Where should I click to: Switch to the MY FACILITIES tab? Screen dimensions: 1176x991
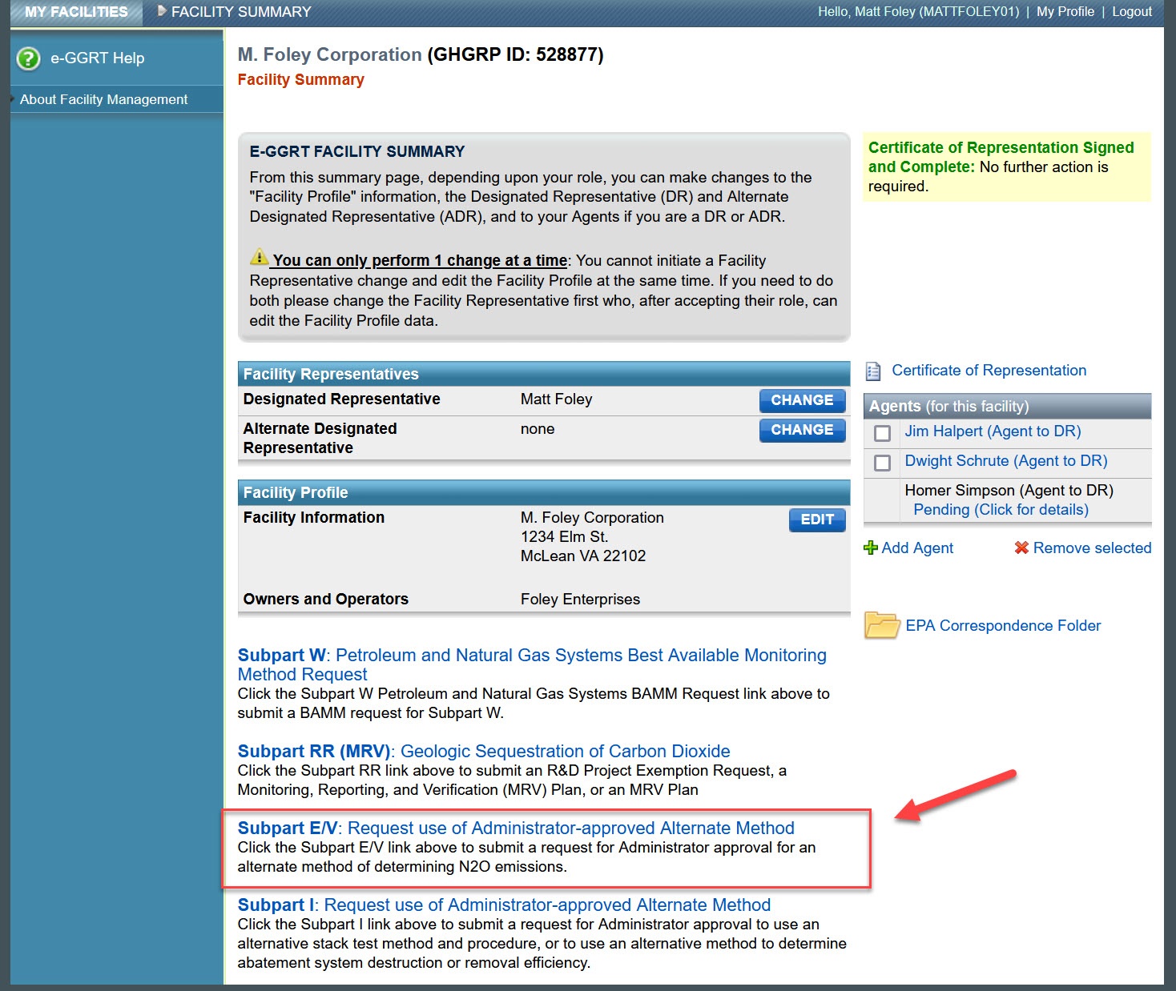76,12
